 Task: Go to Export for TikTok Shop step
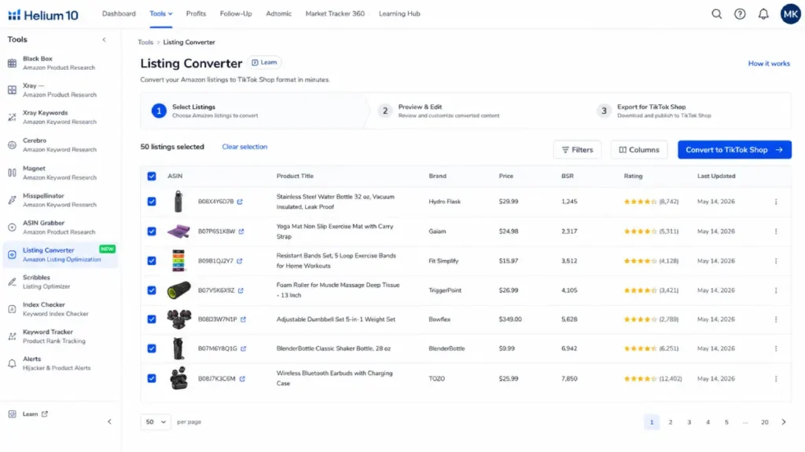click(655, 111)
